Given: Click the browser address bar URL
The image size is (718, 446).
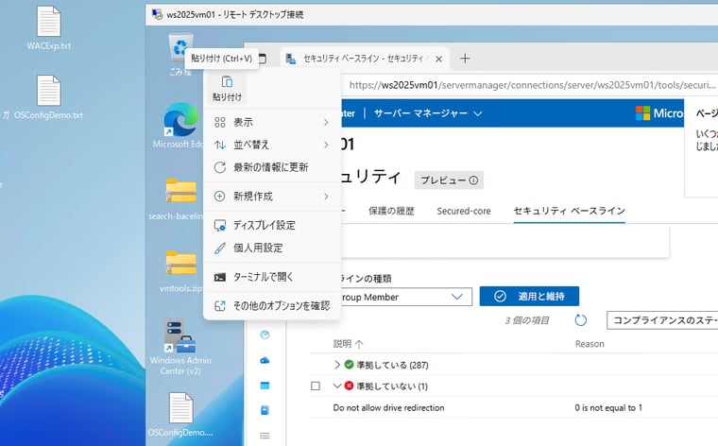Looking at the screenshot, I should click(533, 85).
